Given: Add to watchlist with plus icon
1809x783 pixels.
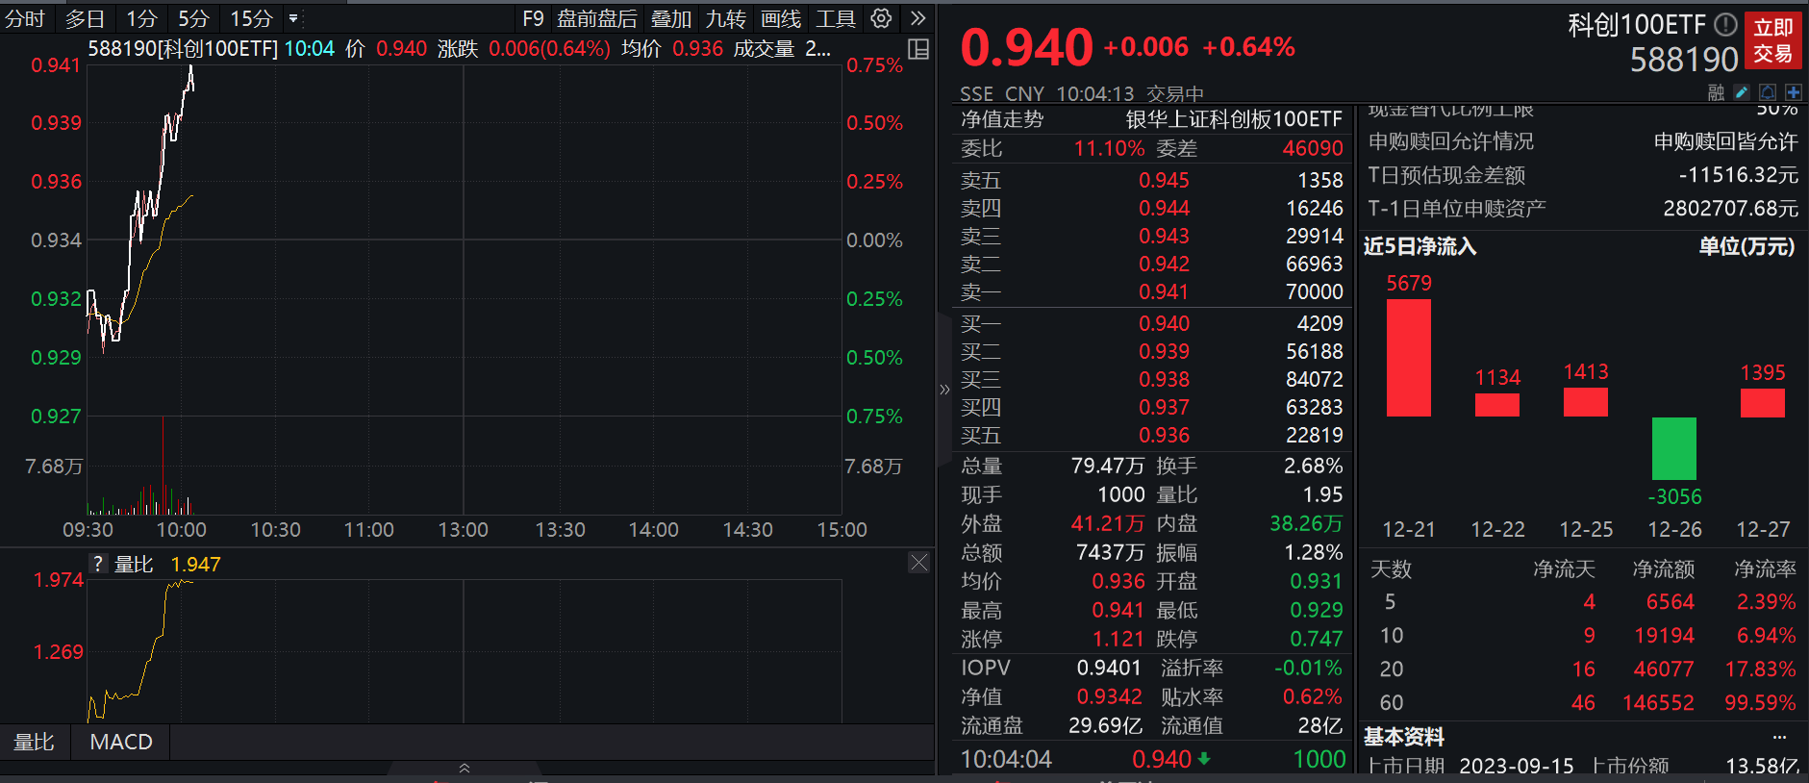Looking at the screenshot, I should pyautogui.click(x=1794, y=92).
